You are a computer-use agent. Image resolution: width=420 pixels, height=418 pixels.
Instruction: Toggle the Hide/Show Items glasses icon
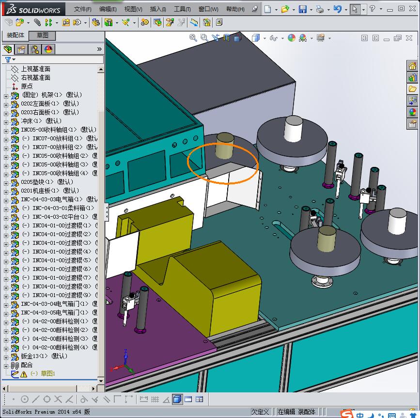(273, 38)
